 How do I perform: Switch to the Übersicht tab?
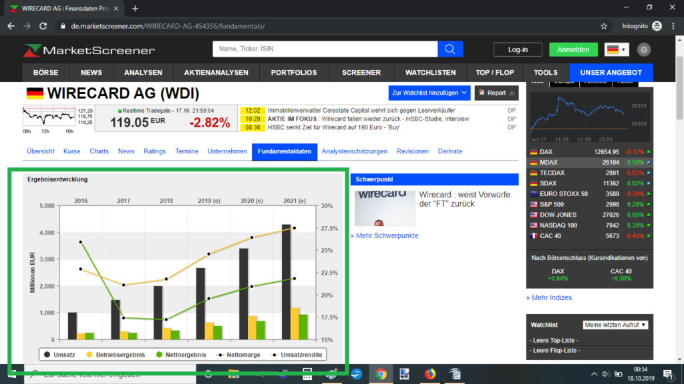tap(41, 151)
